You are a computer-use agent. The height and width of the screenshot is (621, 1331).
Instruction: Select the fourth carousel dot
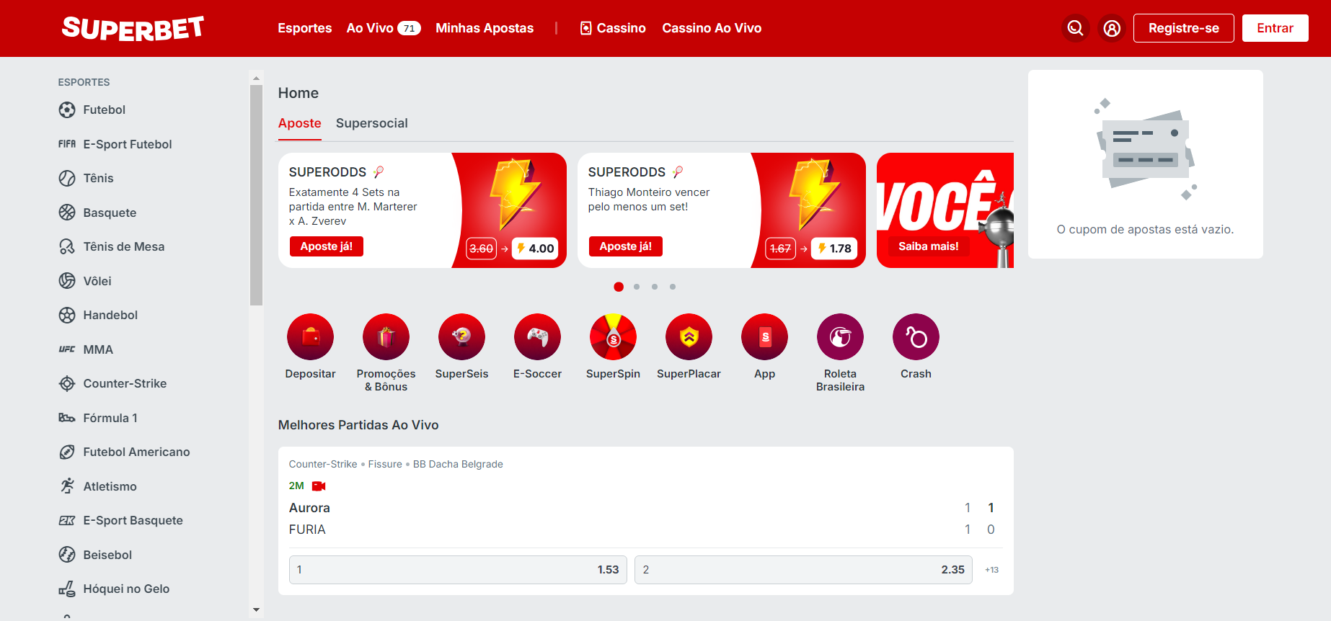tap(673, 287)
